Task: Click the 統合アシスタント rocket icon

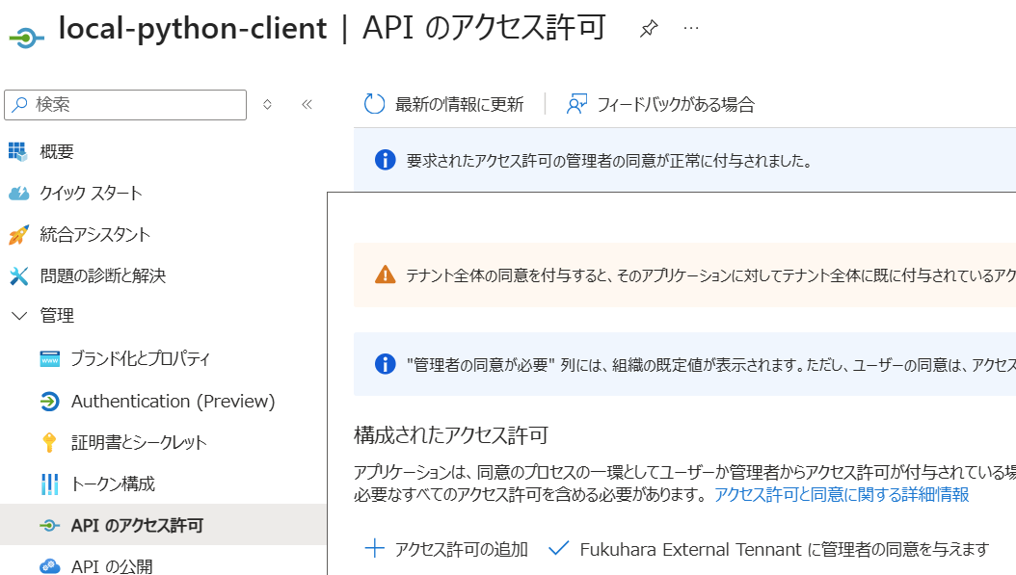Action: [18, 234]
